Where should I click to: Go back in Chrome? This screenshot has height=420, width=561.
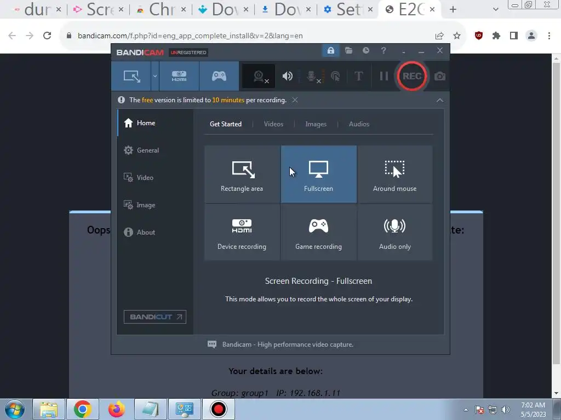coord(12,36)
